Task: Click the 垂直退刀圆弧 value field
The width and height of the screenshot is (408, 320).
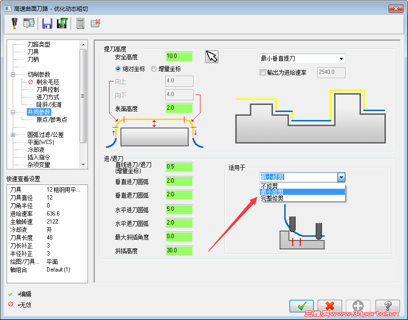Action: coord(179,195)
